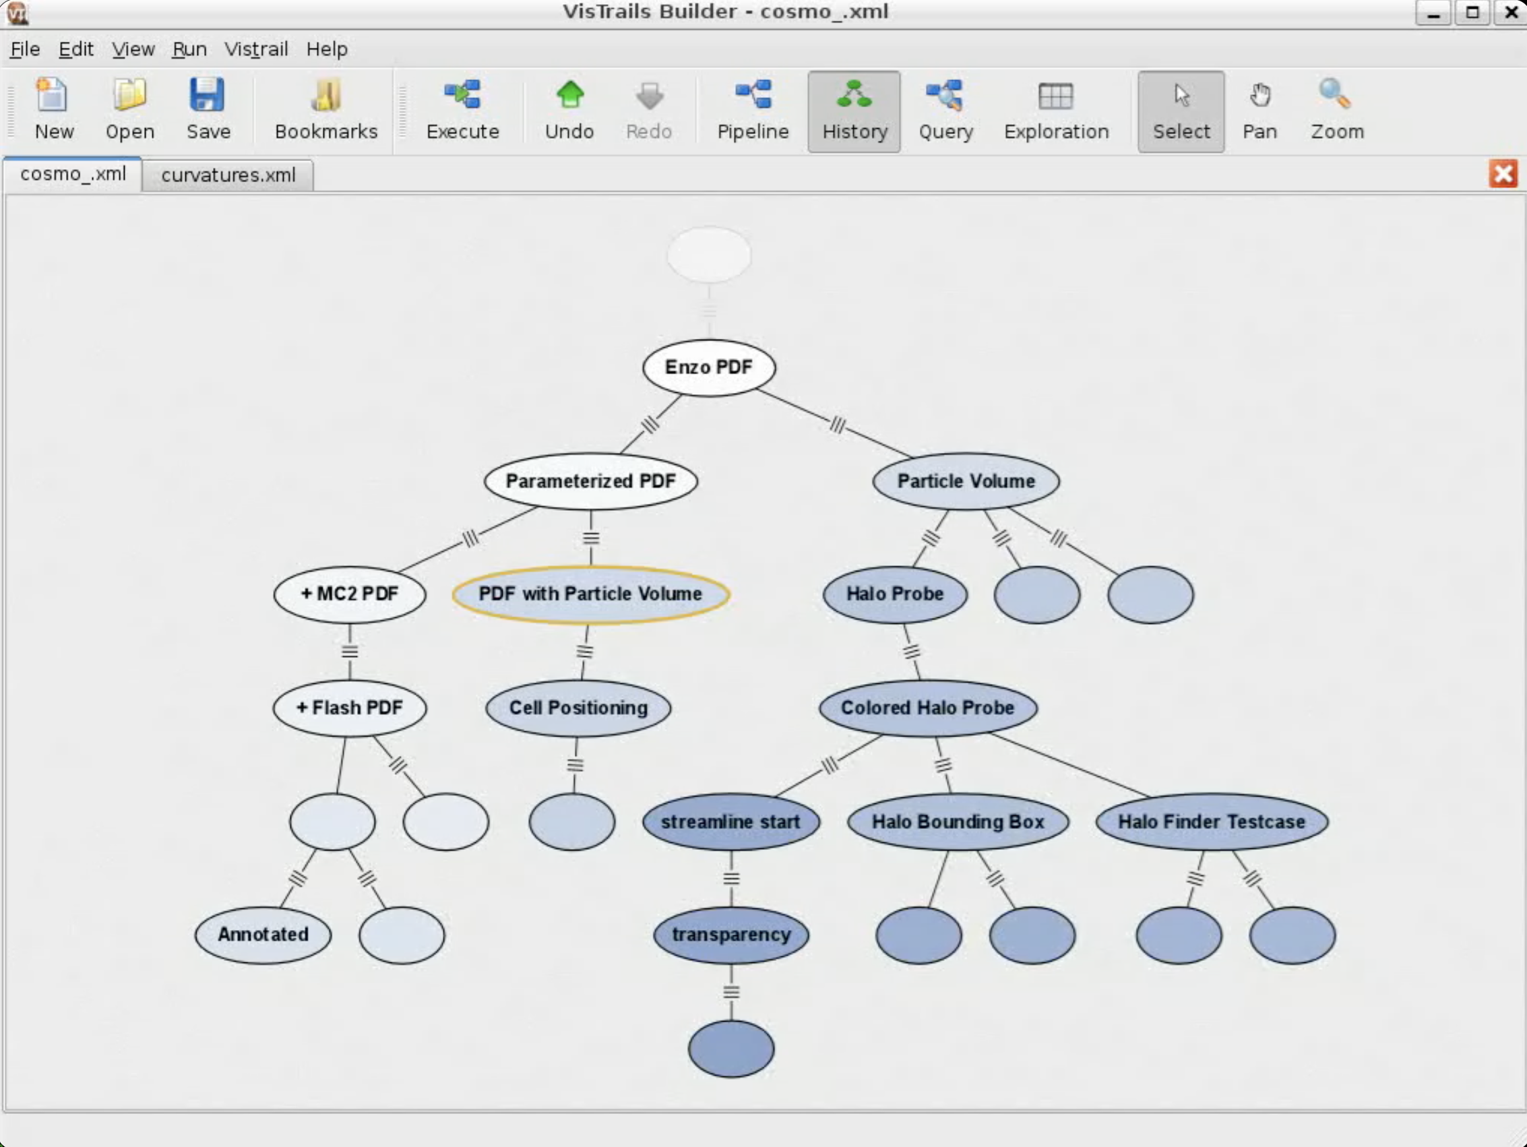The image size is (1527, 1147).
Task: Close the tab with the red X
Action: click(x=1502, y=173)
